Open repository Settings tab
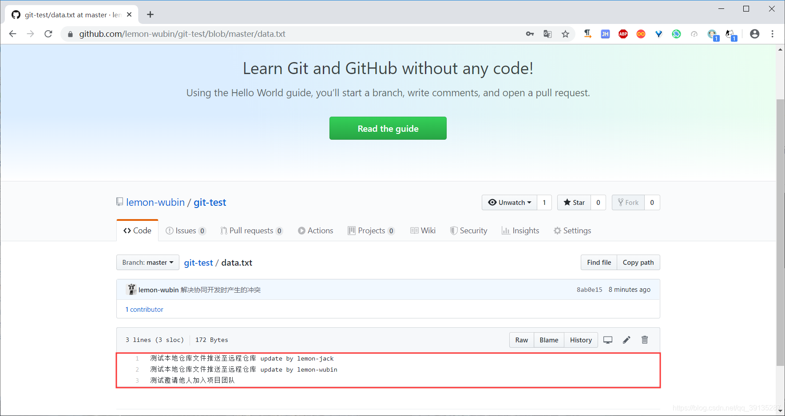 point(572,231)
